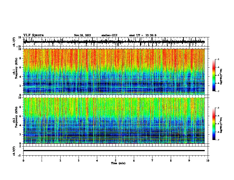
Task: Click the ch.2 spectrogram panel
Action: [114, 121]
